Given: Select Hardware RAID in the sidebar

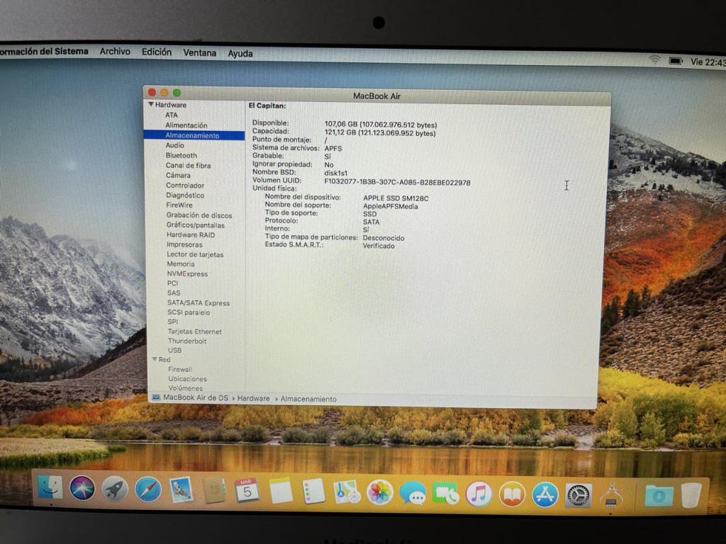Looking at the screenshot, I should pyautogui.click(x=191, y=235).
